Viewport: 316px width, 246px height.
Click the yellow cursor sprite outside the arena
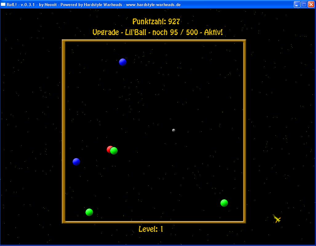[x=277, y=219]
